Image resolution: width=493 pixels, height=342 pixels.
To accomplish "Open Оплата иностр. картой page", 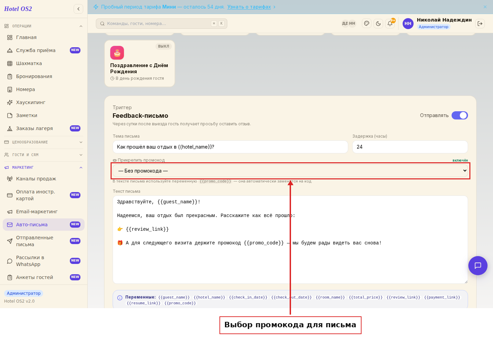I will (x=43, y=195).
